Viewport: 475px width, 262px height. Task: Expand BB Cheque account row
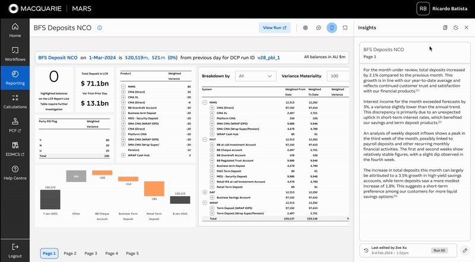click(212, 150)
